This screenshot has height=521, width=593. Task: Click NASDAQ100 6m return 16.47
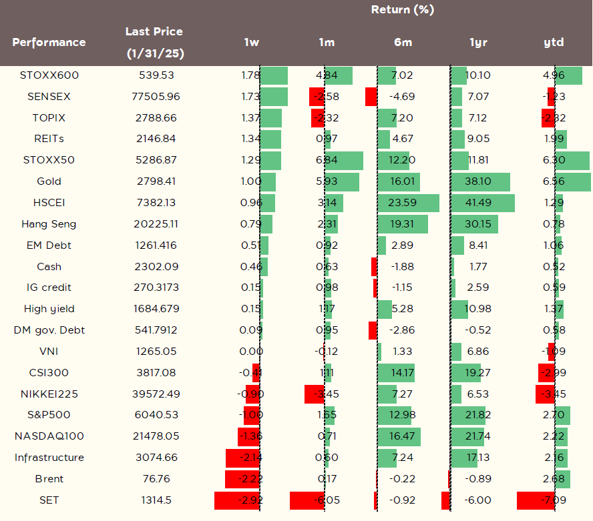point(402,436)
